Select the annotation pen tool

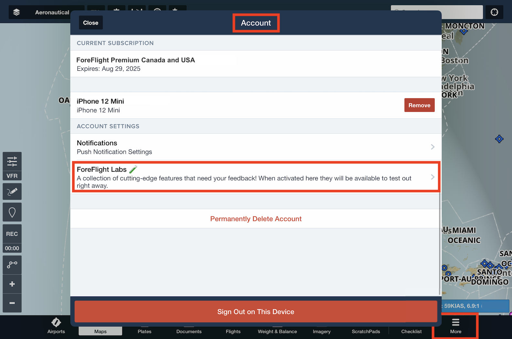pos(12,192)
